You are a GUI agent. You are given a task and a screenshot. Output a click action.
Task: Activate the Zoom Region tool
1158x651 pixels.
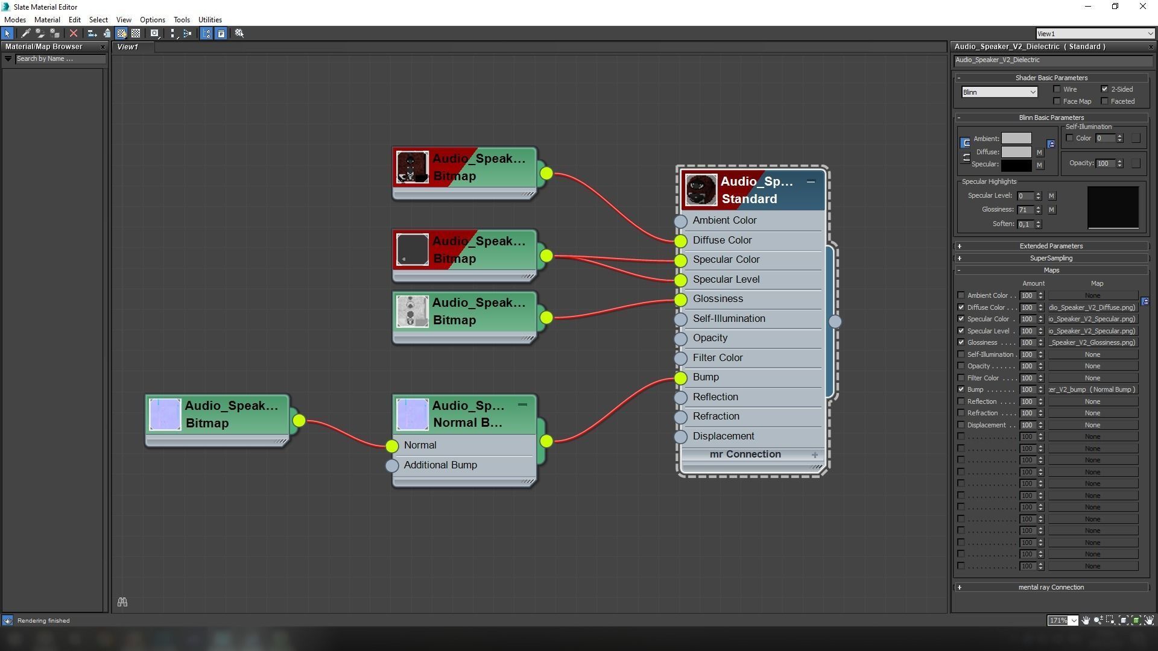pyautogui.click(x=1110, y=620)
